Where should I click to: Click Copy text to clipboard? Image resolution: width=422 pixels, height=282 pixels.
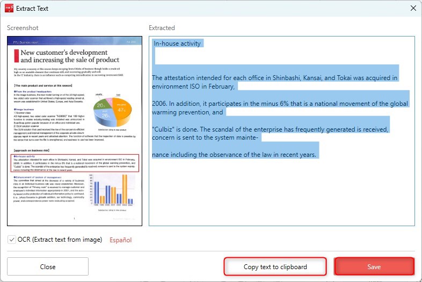click(x=275, y=267)
